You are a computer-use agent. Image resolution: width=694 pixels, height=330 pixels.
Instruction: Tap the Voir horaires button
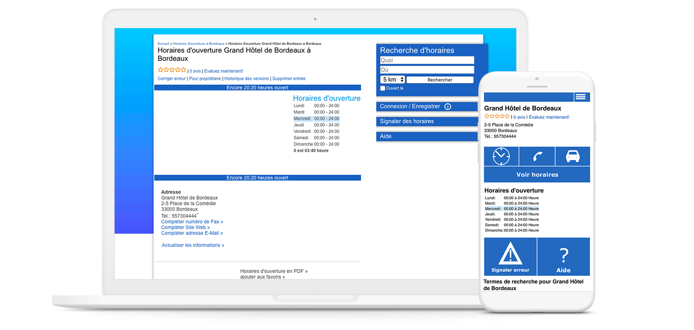tap(537, 174)
